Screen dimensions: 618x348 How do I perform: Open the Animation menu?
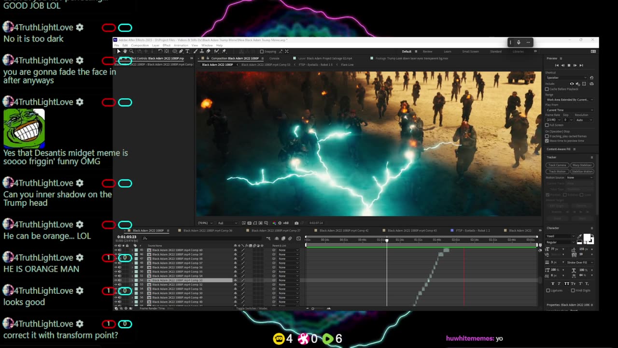(x=181, y=45)
